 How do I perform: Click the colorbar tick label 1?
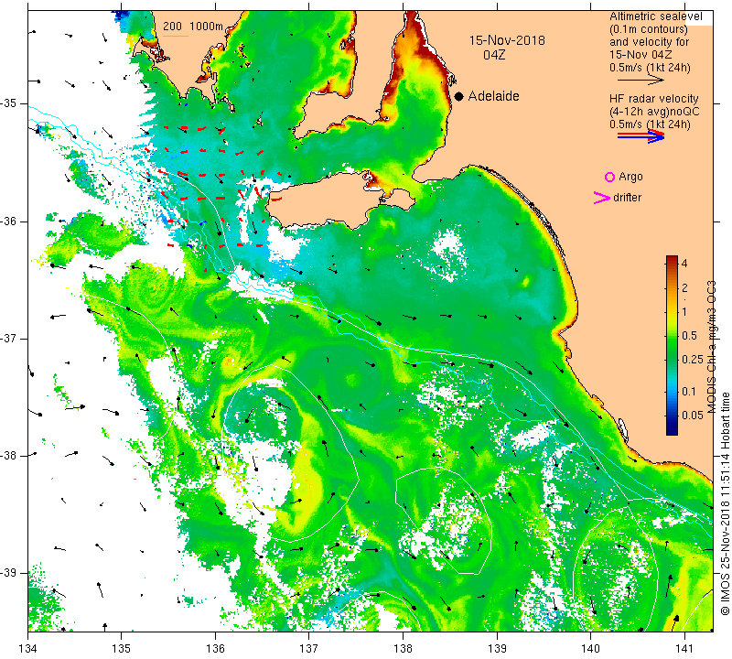[x=684, y=311]
